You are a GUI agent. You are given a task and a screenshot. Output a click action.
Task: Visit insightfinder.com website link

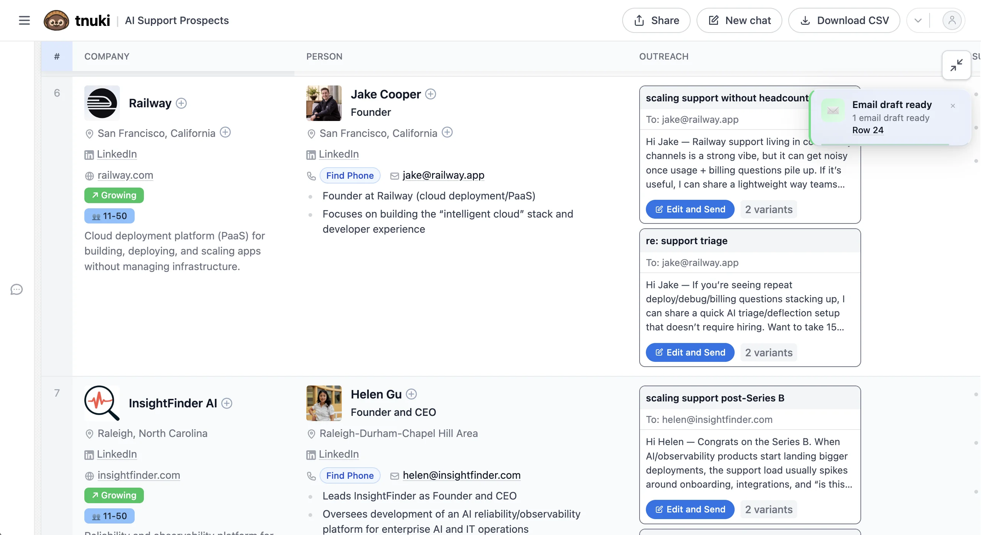point(139,475)
